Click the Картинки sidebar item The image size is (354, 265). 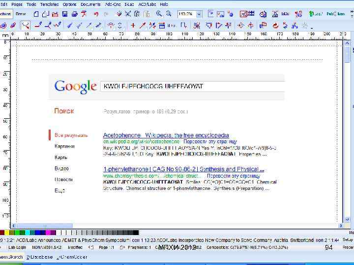(64, 146)
